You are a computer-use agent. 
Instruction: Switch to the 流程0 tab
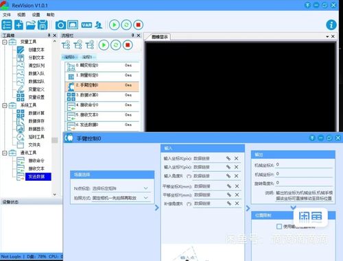click(x=69, y=57)
